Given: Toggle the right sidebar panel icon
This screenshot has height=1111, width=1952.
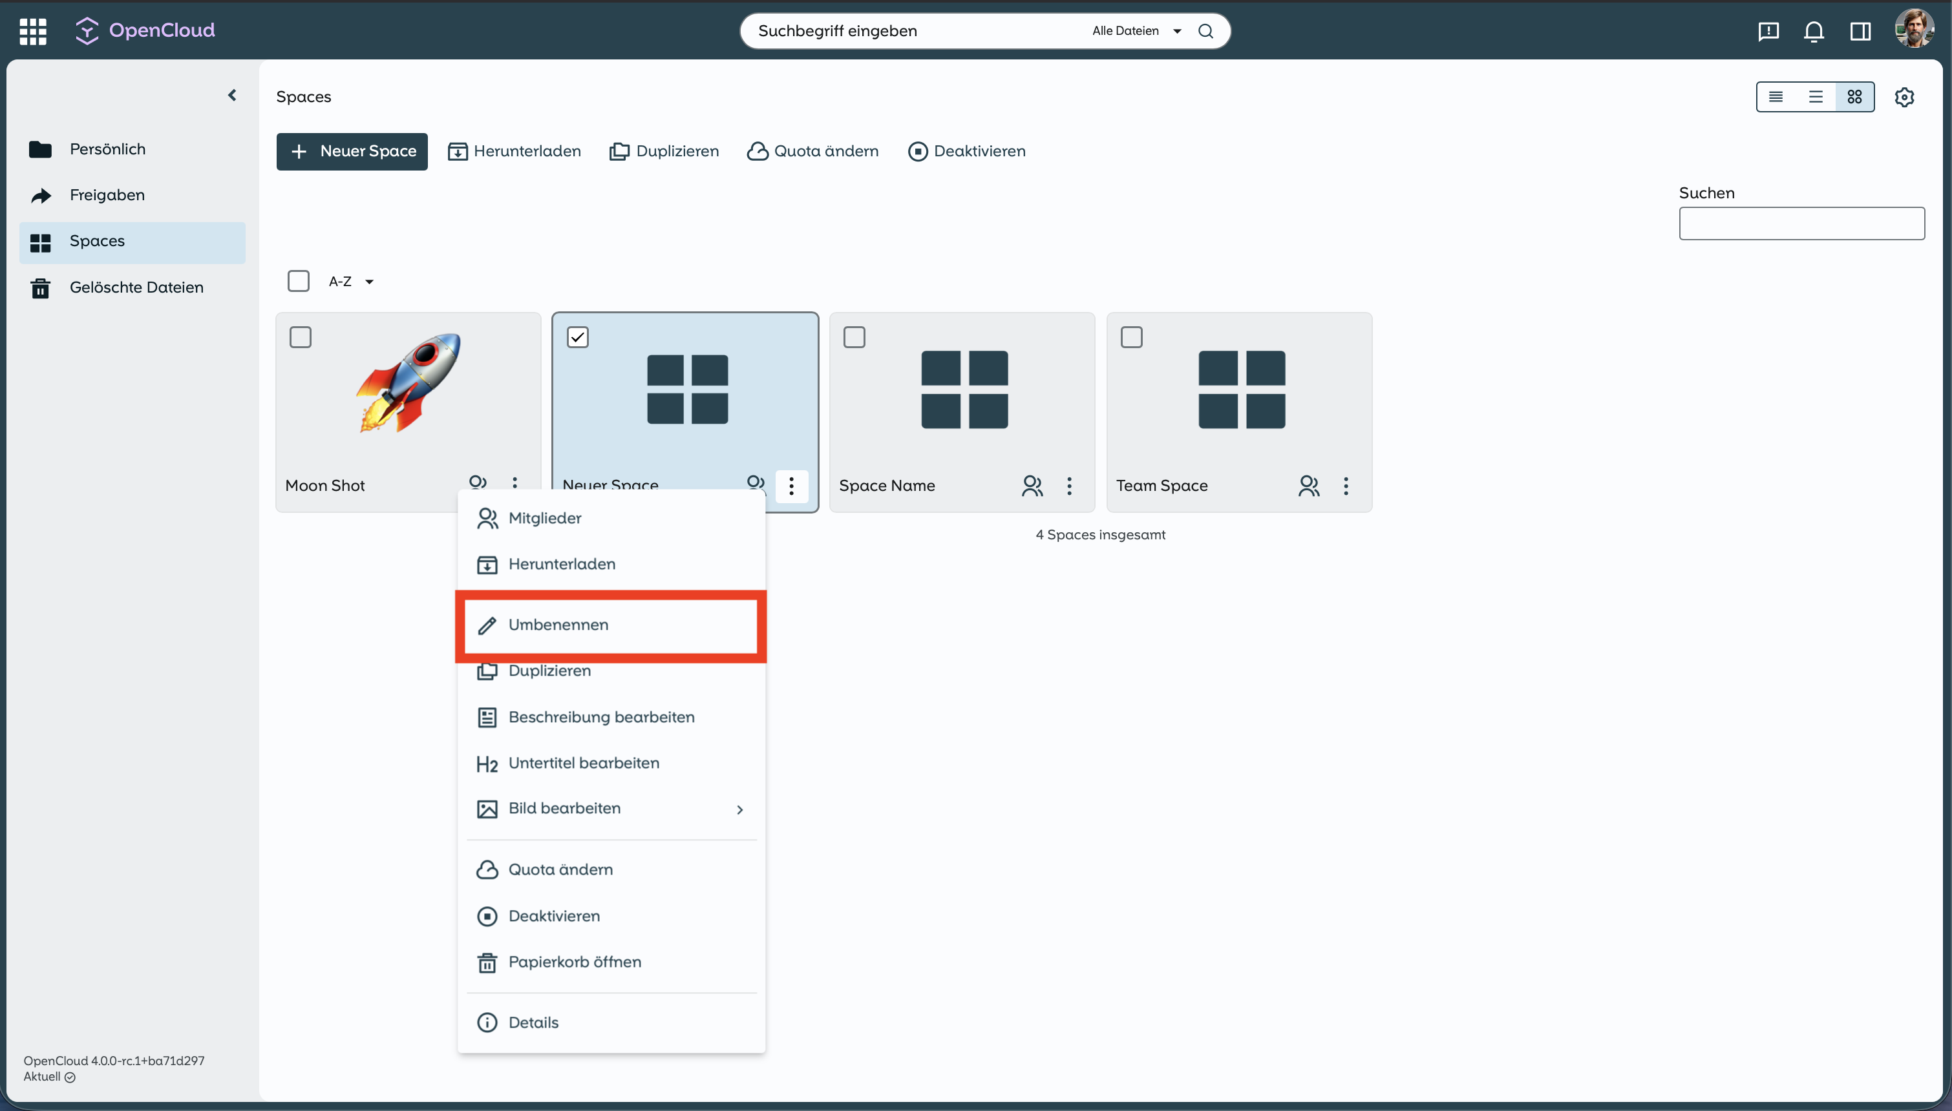Looking at the screenshot, I should pos(1860,31).
